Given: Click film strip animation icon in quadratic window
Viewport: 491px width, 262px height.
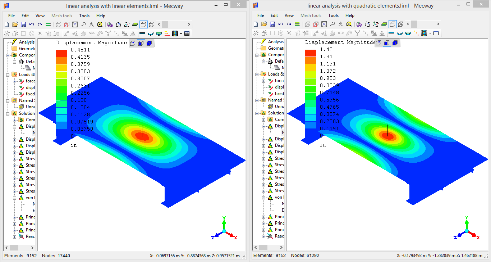Looking at the screenshot, I should [424, 33].
